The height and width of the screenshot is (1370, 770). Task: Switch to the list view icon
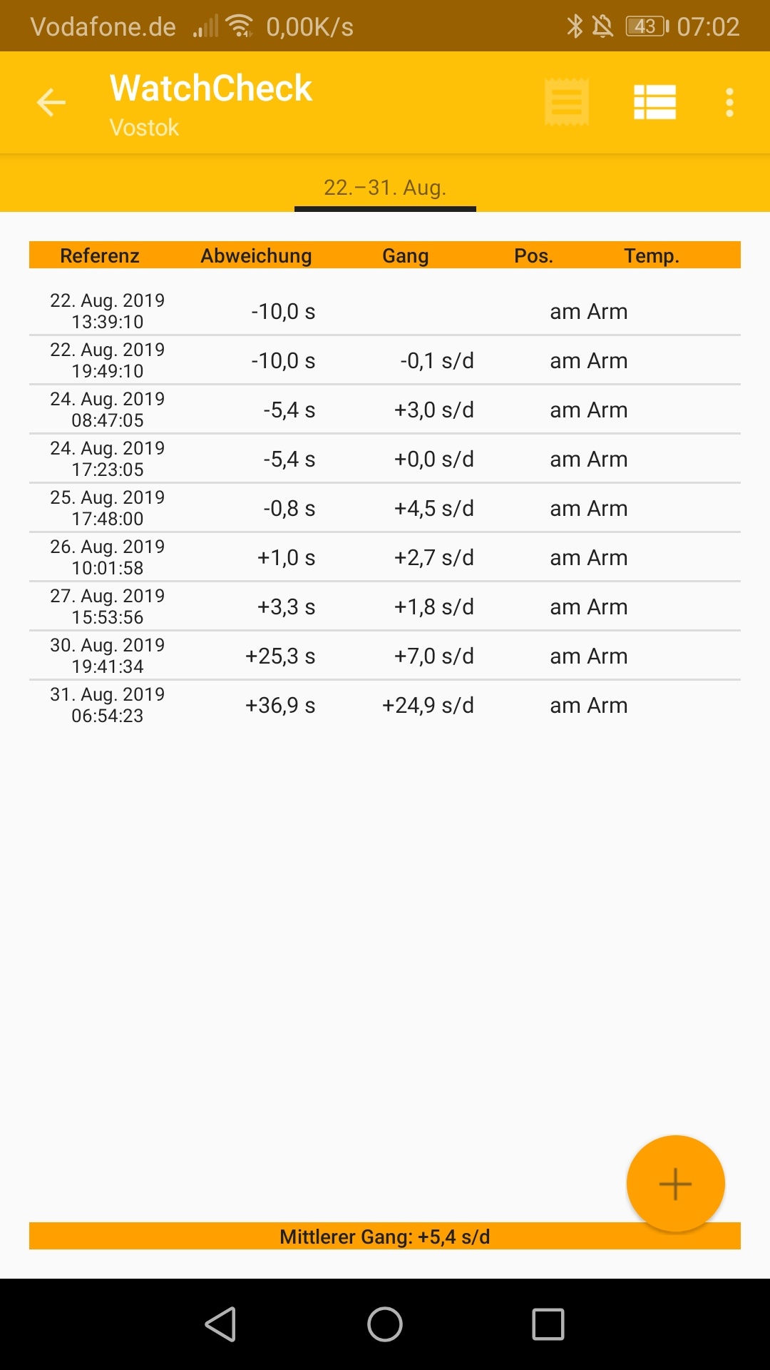(x=654, y=103)
